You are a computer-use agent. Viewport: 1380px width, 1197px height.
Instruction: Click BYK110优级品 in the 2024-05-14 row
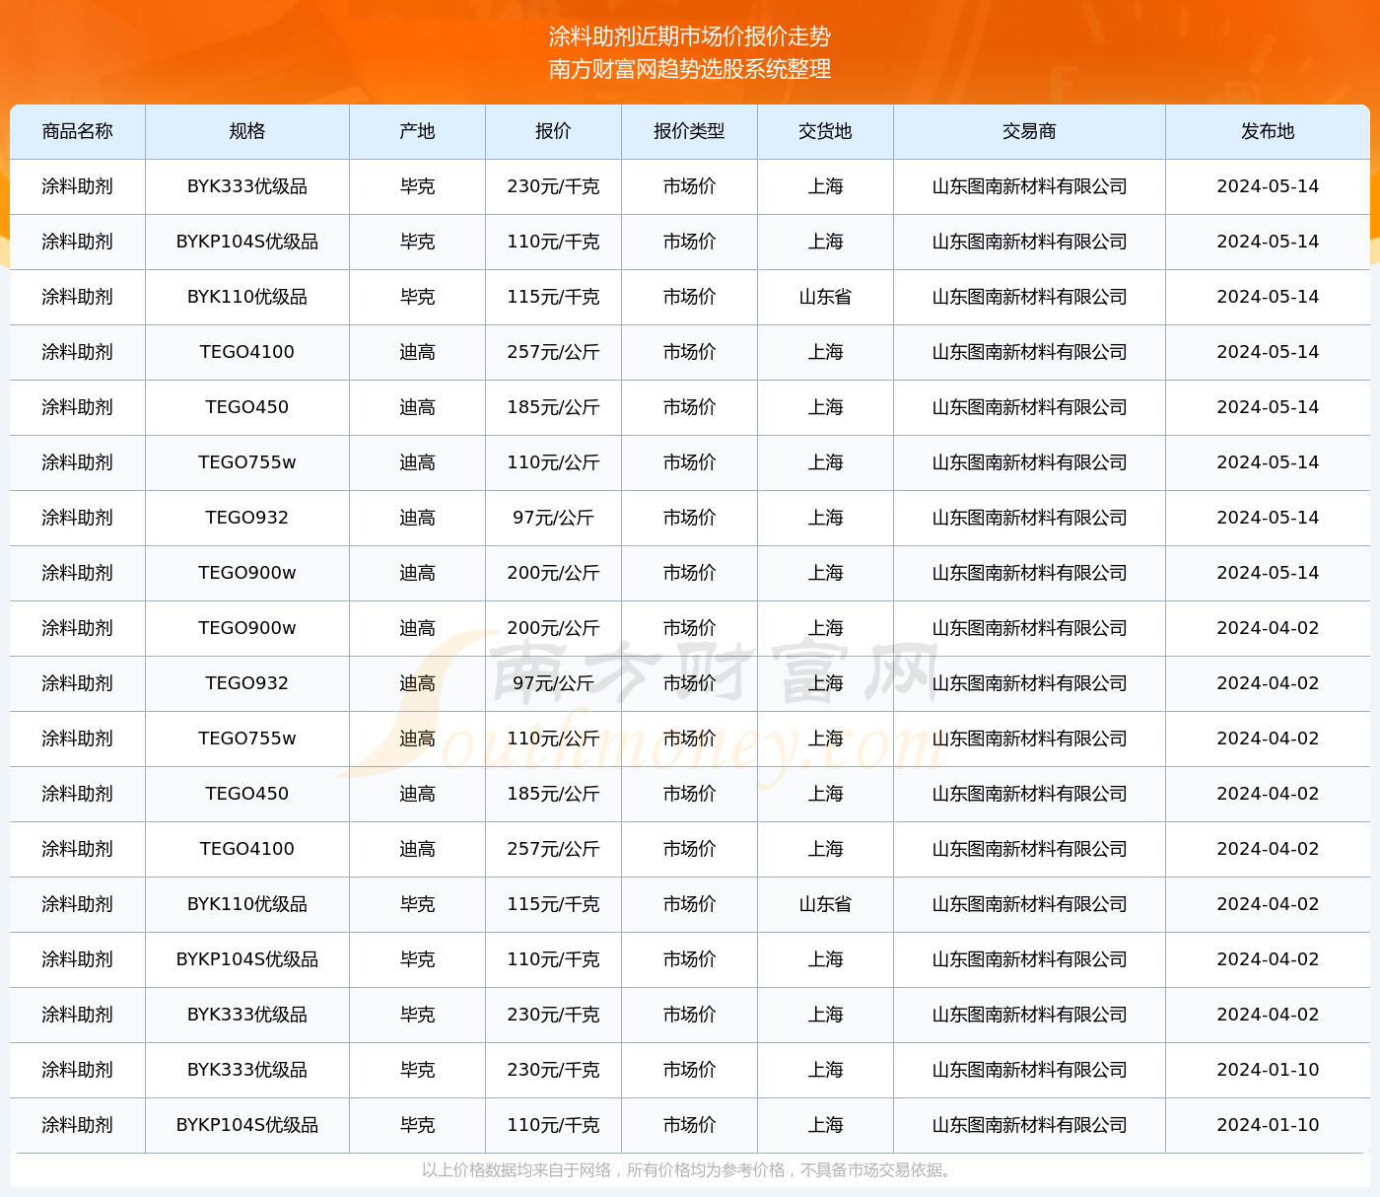tap(247, 297)
